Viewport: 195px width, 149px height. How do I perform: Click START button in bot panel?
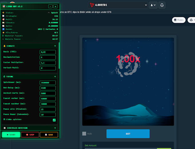tap(11, 135)
